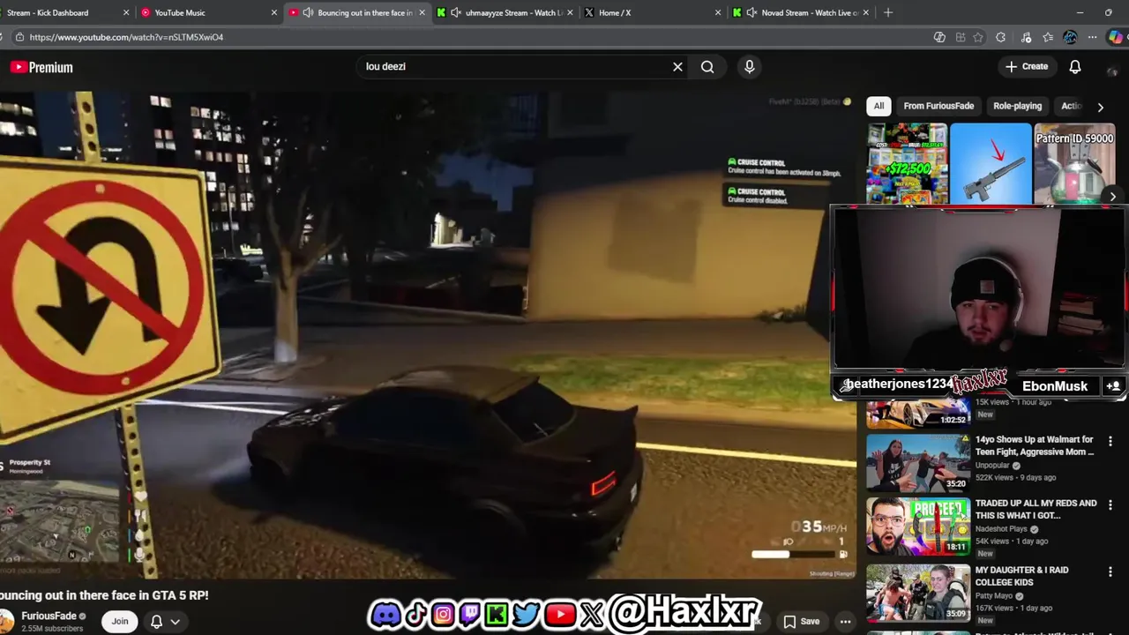Open the browser profile avatar
The image size is (1129, 635).
[1070, 37]
